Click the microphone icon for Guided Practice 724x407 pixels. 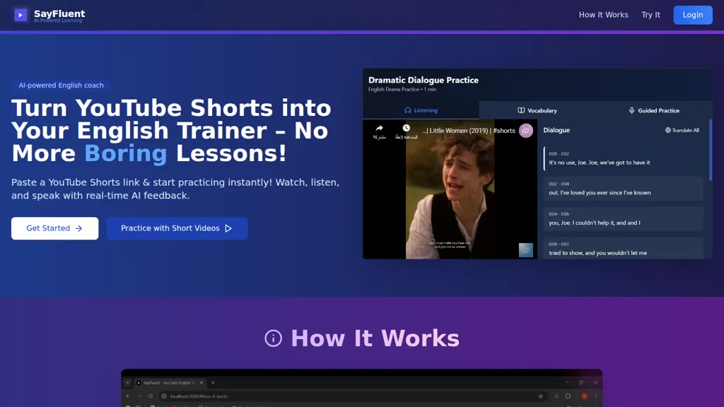[x=631, y=110]
